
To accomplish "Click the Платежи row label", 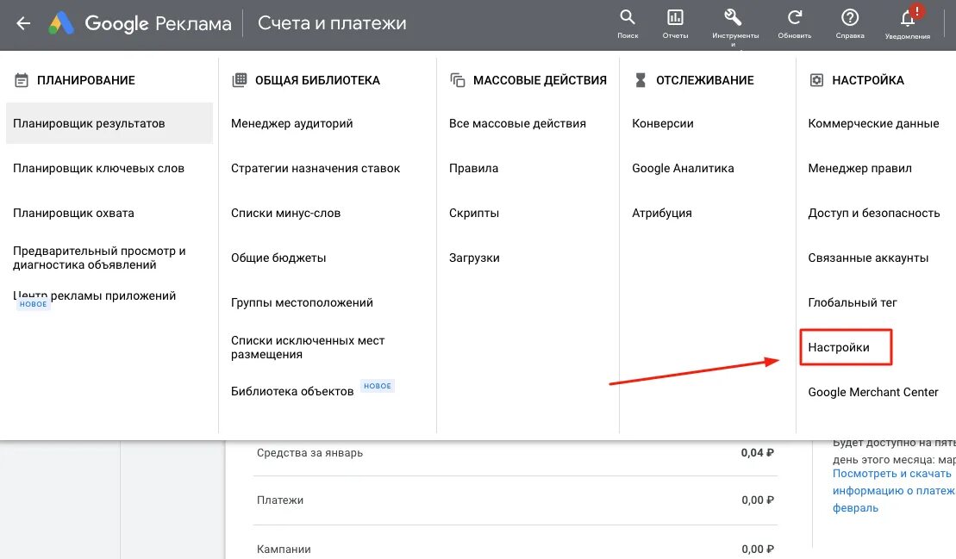I will (x=280, y=500).
